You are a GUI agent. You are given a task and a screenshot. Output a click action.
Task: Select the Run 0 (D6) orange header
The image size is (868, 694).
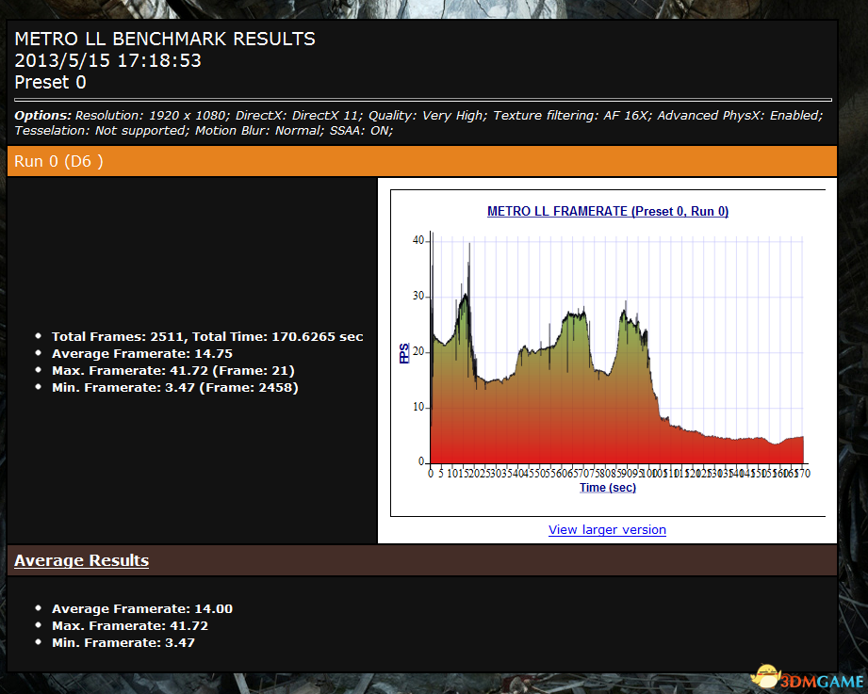(422, 161)
